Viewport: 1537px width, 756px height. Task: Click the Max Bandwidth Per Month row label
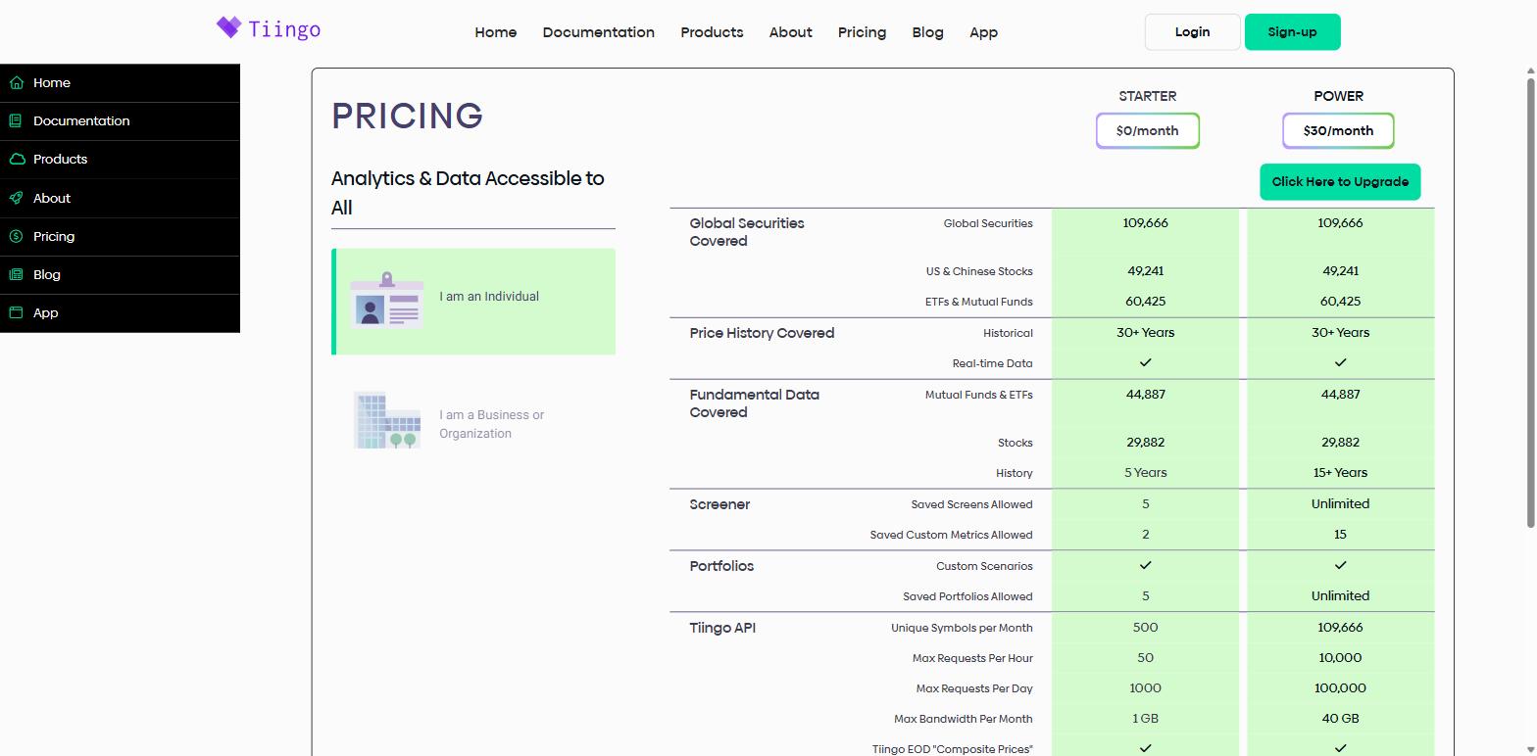tap(964, 719)
